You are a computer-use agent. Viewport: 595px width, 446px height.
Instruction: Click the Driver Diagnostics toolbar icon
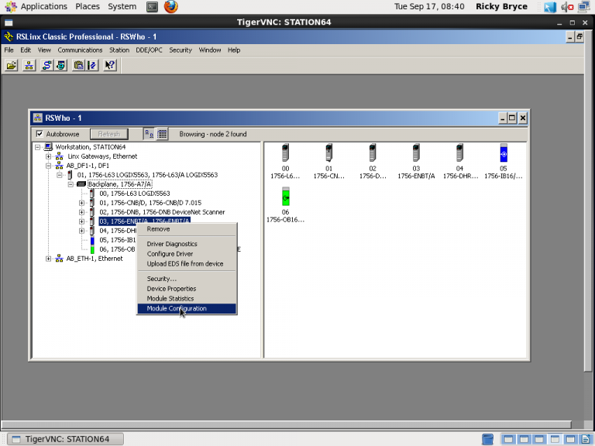[x=60, y=65]
